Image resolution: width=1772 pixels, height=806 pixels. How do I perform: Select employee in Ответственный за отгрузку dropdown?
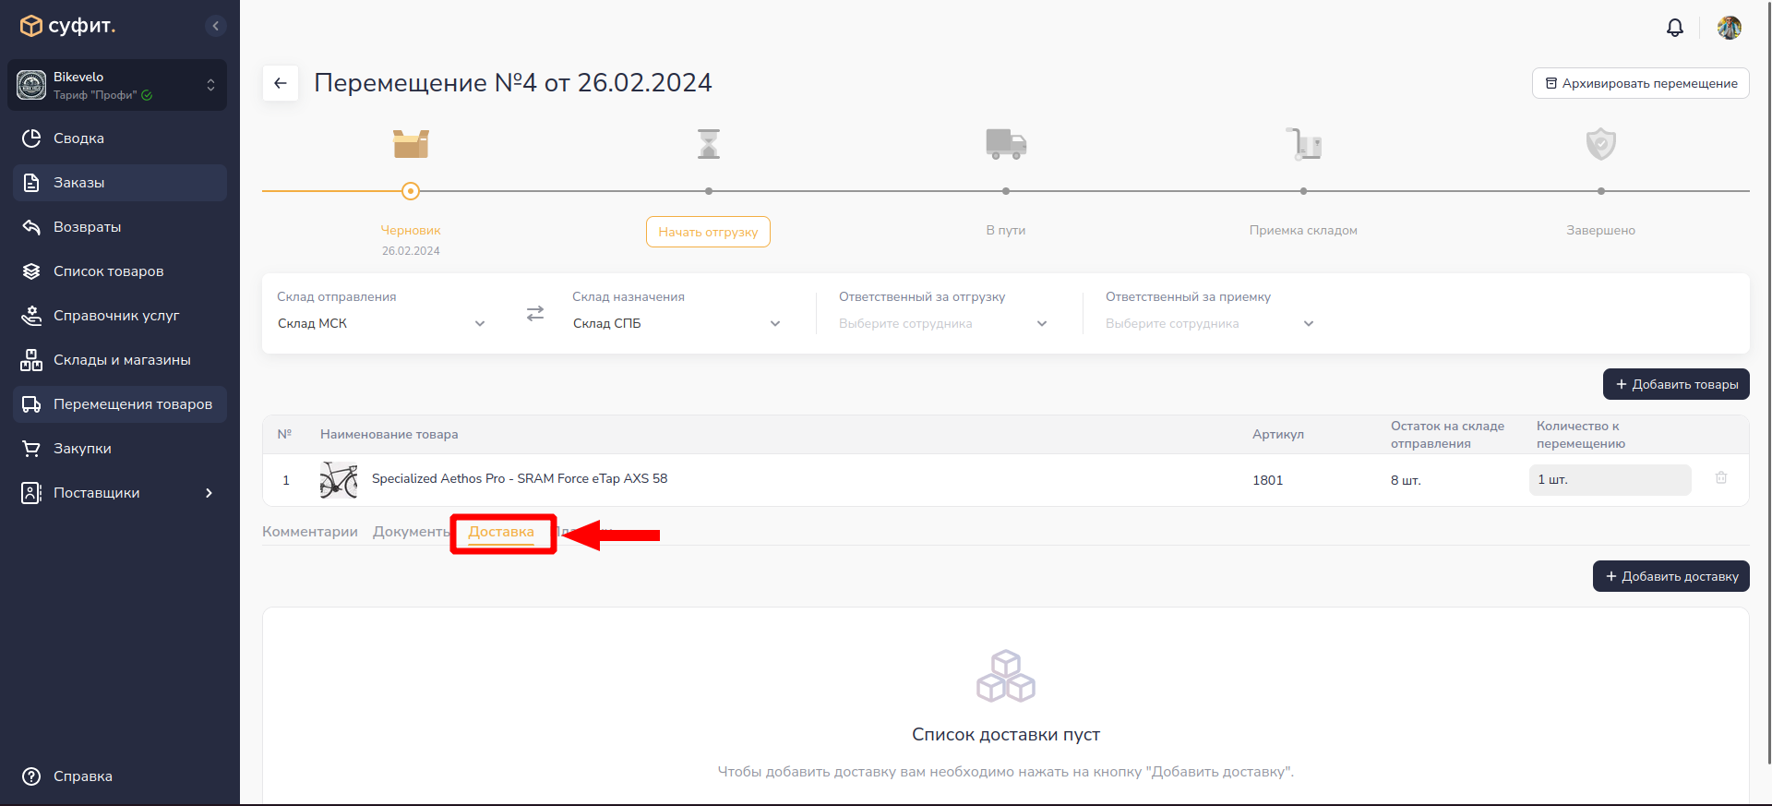[943, 323]
